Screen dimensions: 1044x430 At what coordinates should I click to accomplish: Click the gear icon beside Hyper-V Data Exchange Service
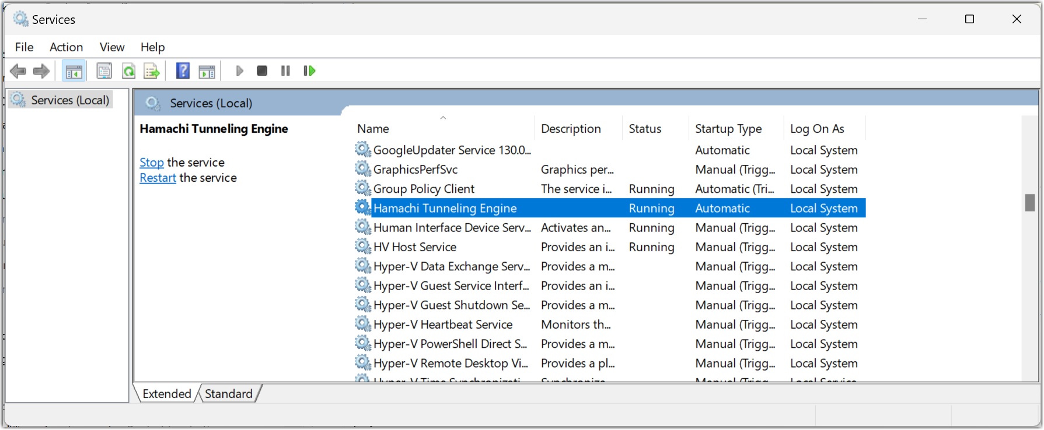point(363,266)
